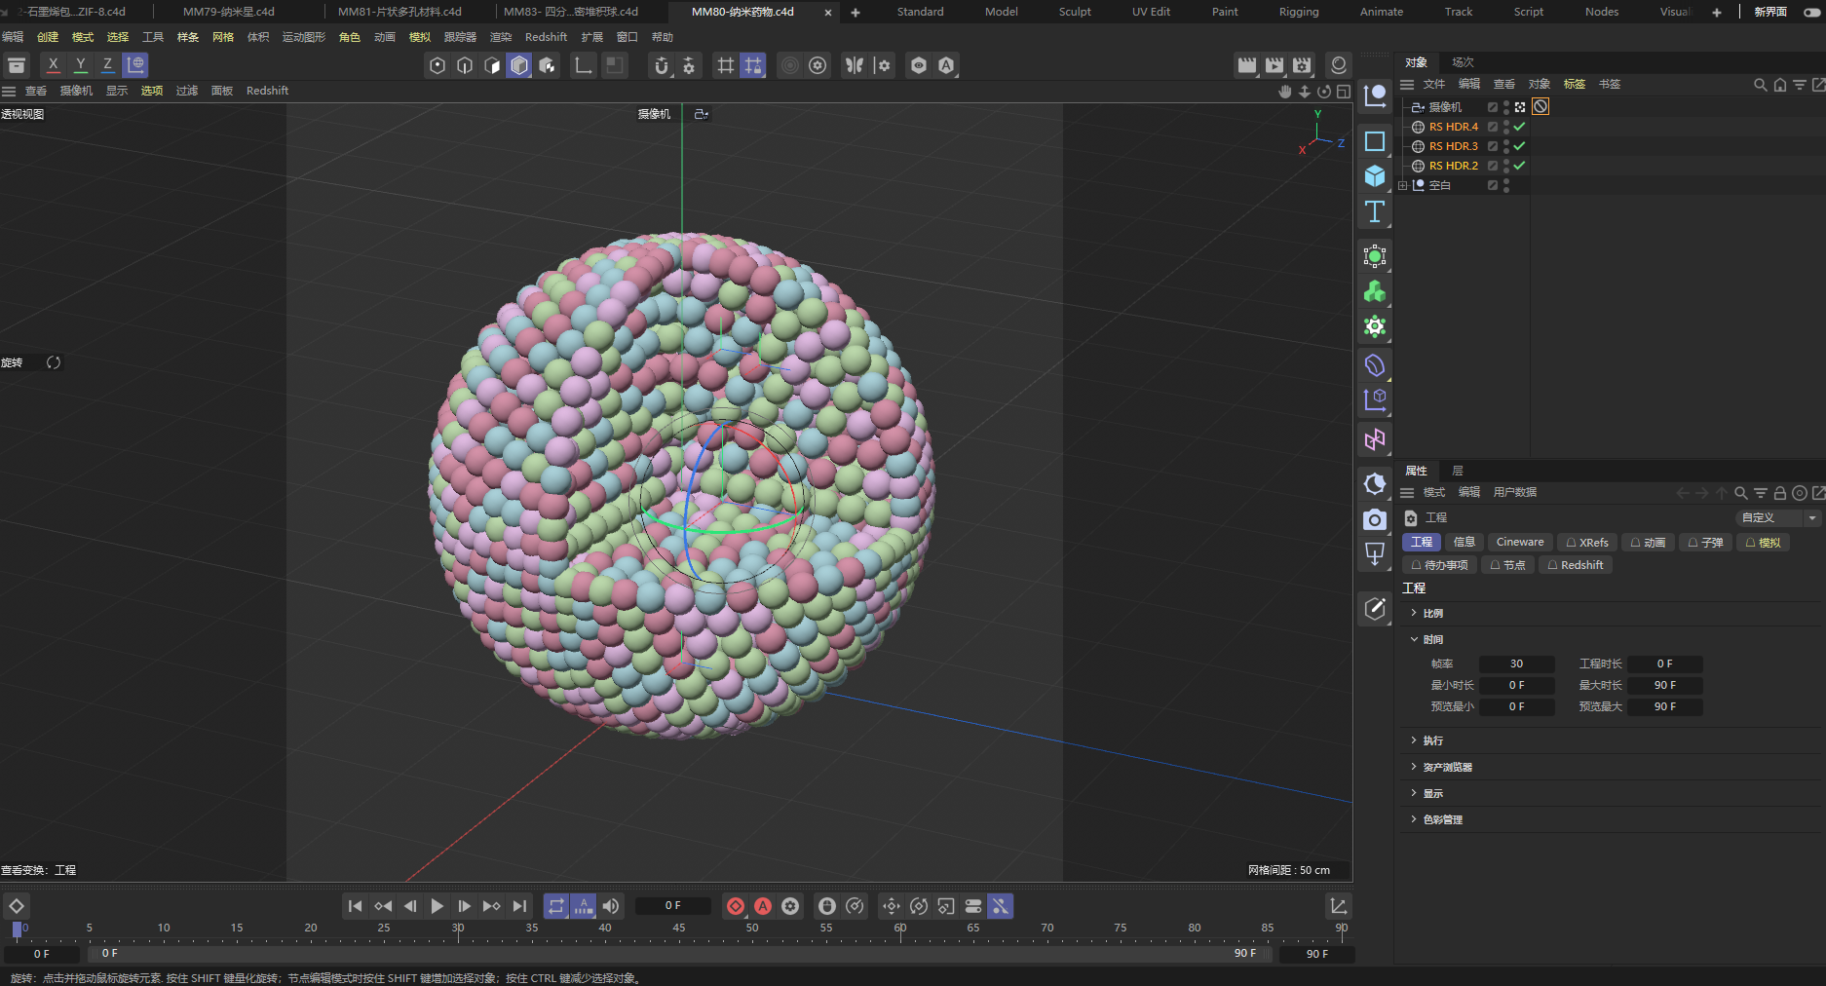Screen dimensions: 1826x986
Task: Click the record active objects button
Action: [736, 906]
